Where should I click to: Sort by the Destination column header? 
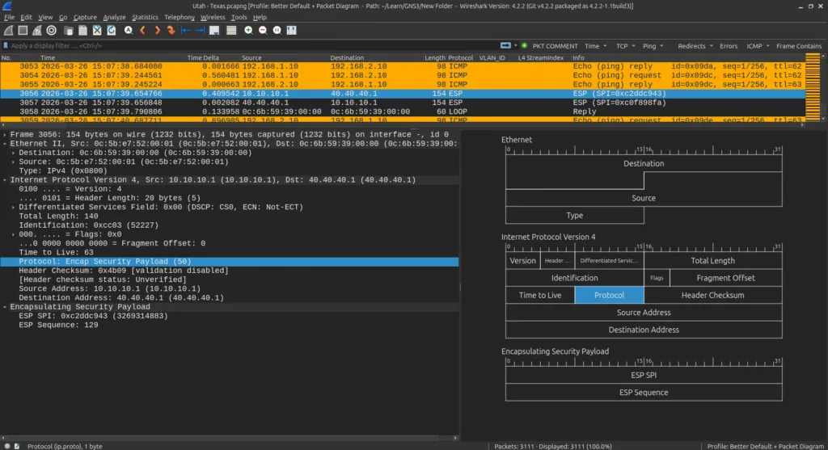coord(347,57)
